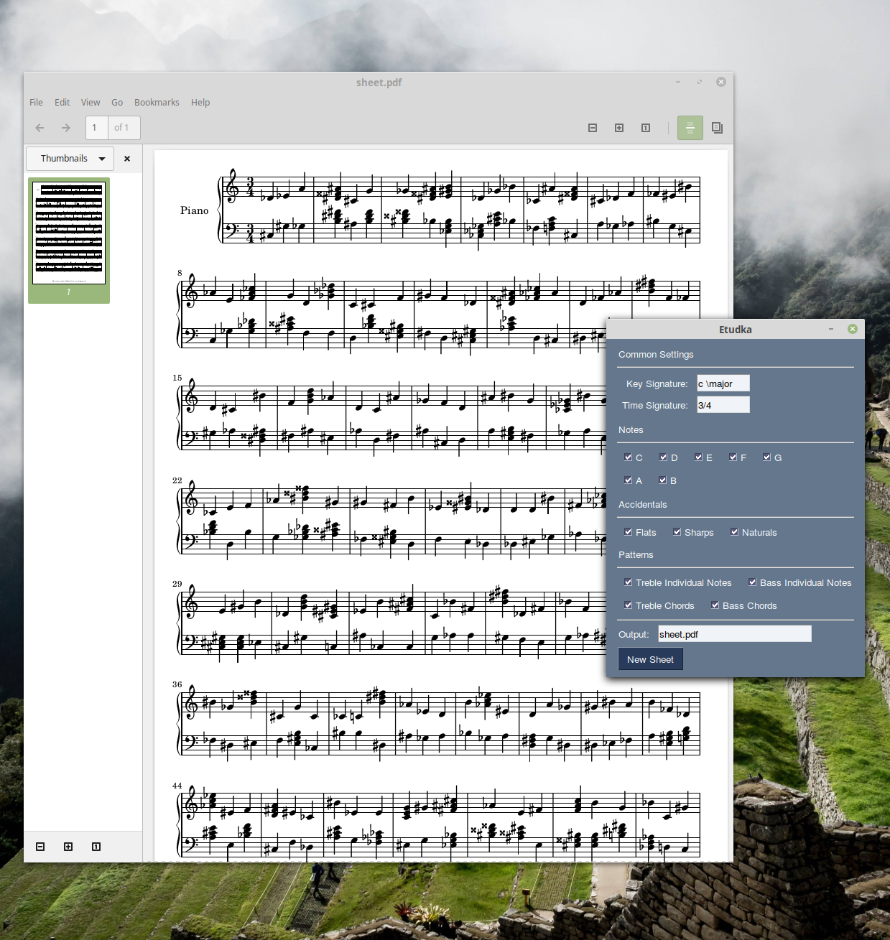Reset thumbnail size icon in sidebar
Viewport: 890px width, 940px height.
click(96, 847)
